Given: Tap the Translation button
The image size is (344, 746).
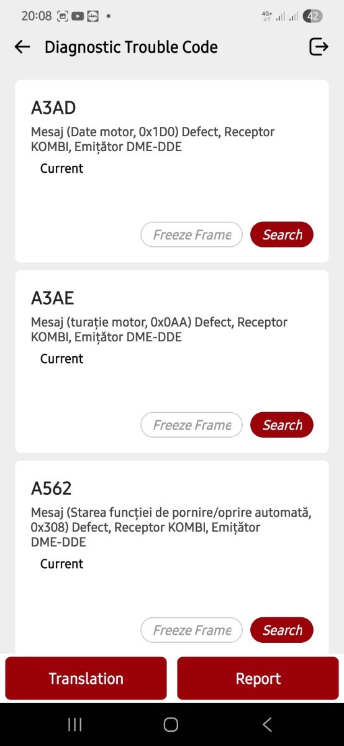Looking at the screenshot, I should (x=86, y=678).
